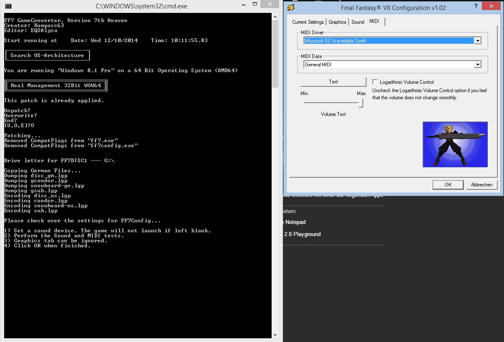Viewport: 504px width, 342px height.
Task: Switch to Current Settings tab
Action: (x=308, y=22)
